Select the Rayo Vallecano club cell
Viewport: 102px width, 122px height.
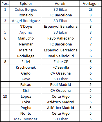click(61, 38)
